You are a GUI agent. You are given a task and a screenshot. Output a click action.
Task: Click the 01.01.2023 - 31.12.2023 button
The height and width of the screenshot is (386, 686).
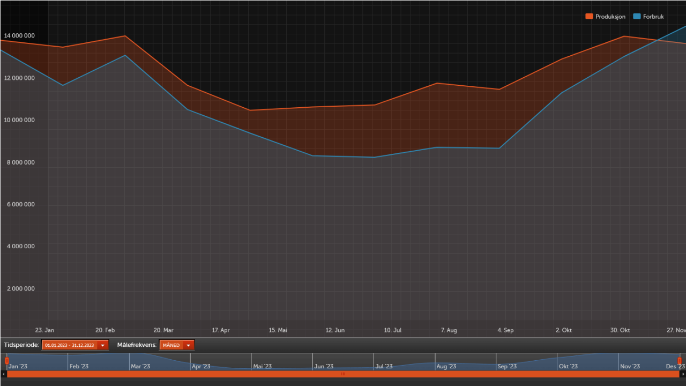click(70, 345)
